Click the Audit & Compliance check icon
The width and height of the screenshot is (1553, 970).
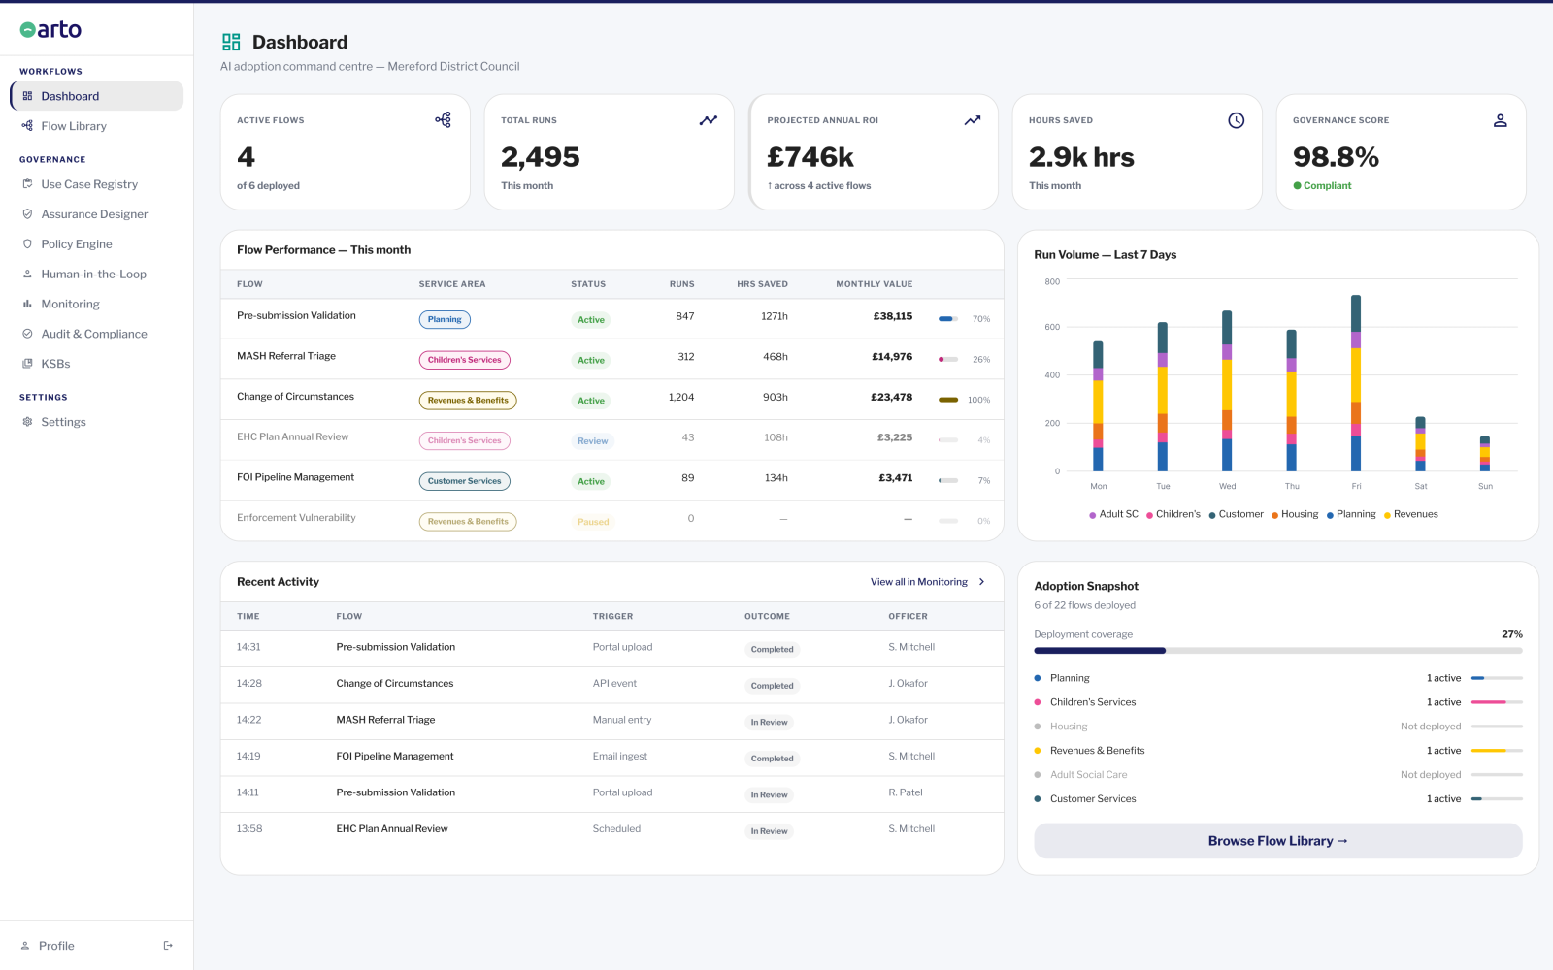pyautogui.click(x=27, y=334)
